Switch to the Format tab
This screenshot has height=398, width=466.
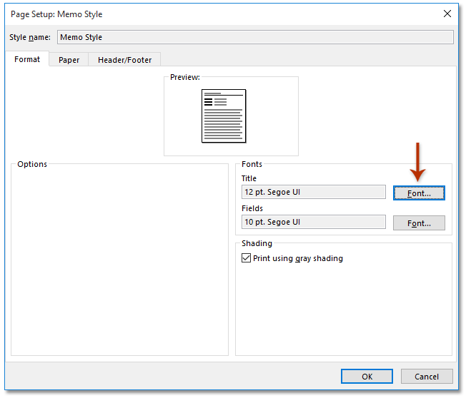coord(27,59)
